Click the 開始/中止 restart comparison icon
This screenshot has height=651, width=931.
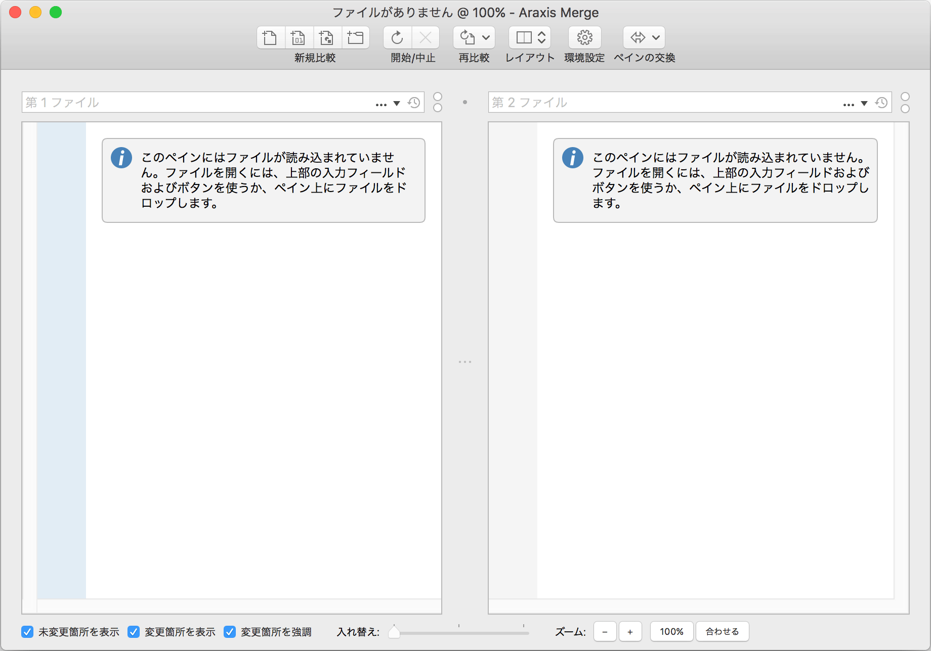397,37
